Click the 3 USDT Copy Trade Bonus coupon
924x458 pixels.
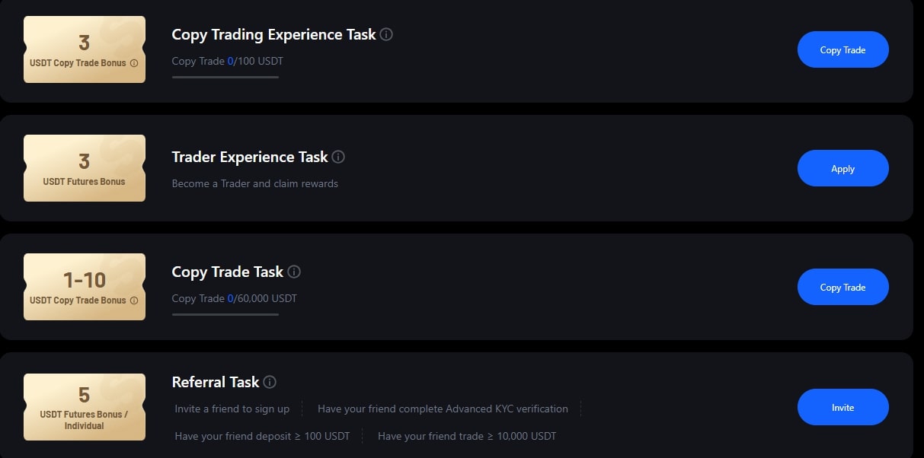tap(84, 49)
